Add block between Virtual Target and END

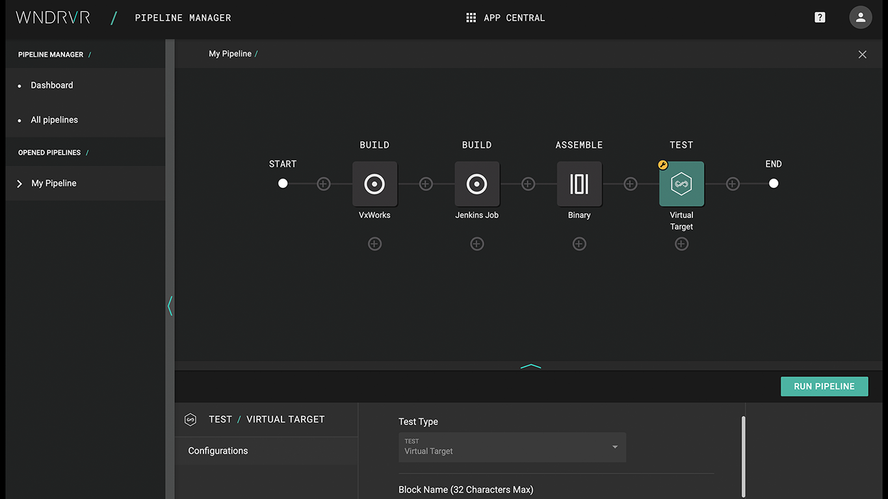pos(733,184)
